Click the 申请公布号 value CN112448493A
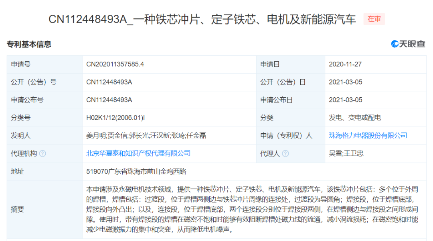Viewport: 433px width, 241px height. (109, 100)
